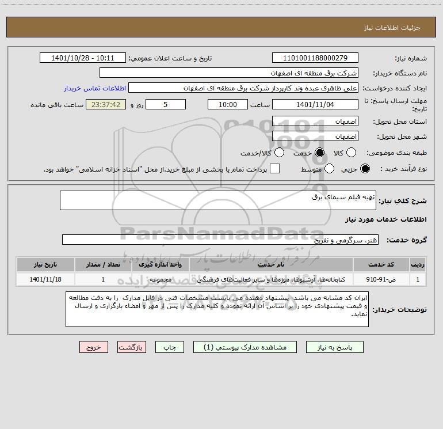Click service name cell کتابخانه‌ها، آرشیوها
The height and width of the screenshot is (429, 443).
271,279
